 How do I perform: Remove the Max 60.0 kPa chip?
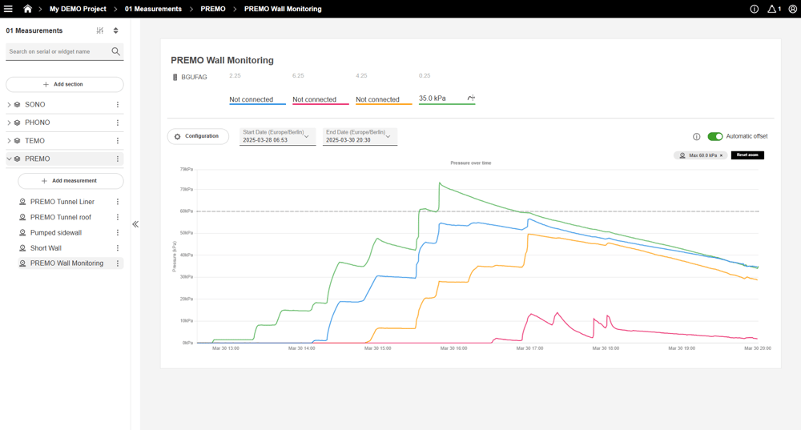point(721,155)
